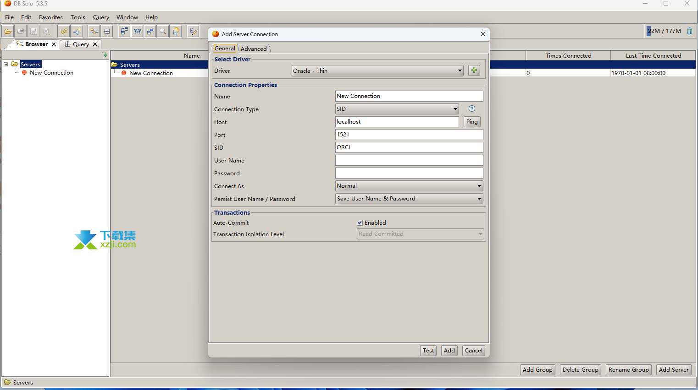Open the Persist User Name / Password dropdown
Screen dimensions: 698x390
click(409, 199)
